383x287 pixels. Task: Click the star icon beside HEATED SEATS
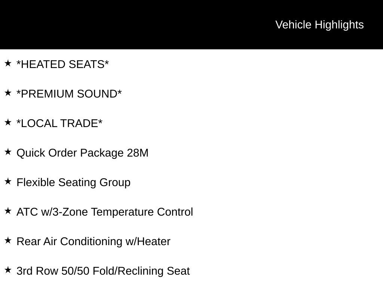[x=8, y=63]
